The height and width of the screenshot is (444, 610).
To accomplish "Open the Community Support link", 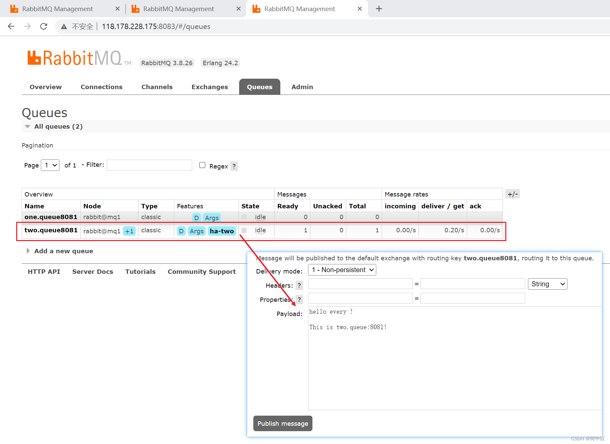I will point(202,271).
